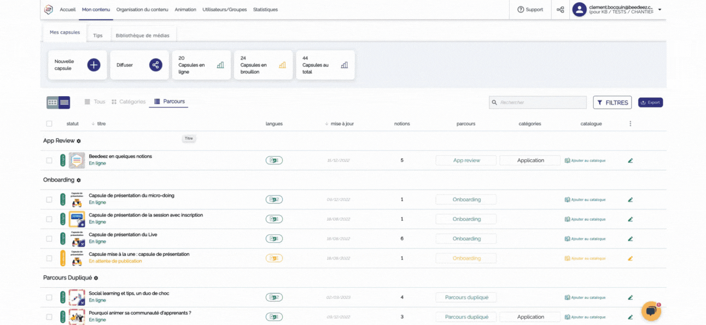This screenshot has width=706, height=325.
Task: Open the gear settings next to Onboarding
Action: (x=79, y=180)
